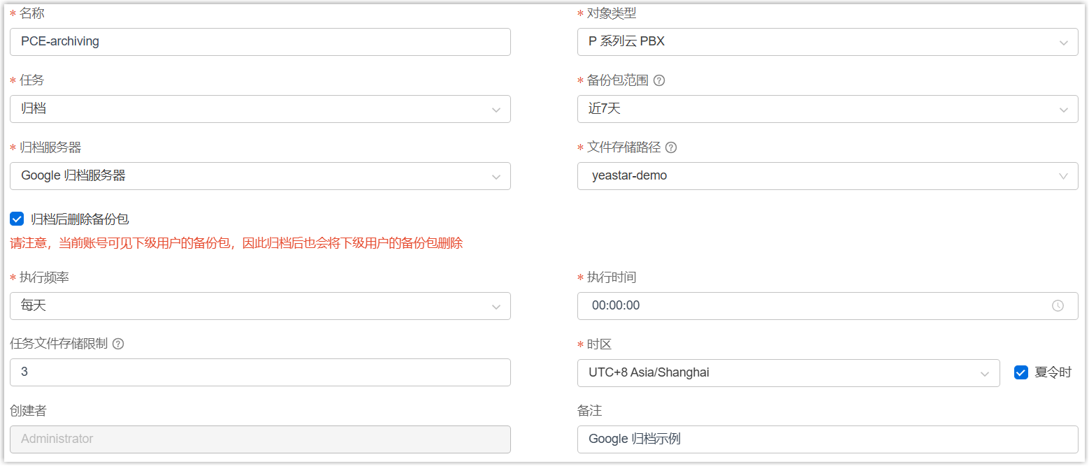Image resolution: width=1089 pixels, height=466 pixels.
Task: Click help icon beside 任务文件存储限制
Action: 118,344
